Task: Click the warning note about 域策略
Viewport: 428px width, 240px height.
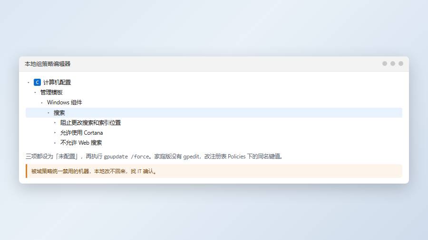Action: pyautogui.click(x=214, y=171)
